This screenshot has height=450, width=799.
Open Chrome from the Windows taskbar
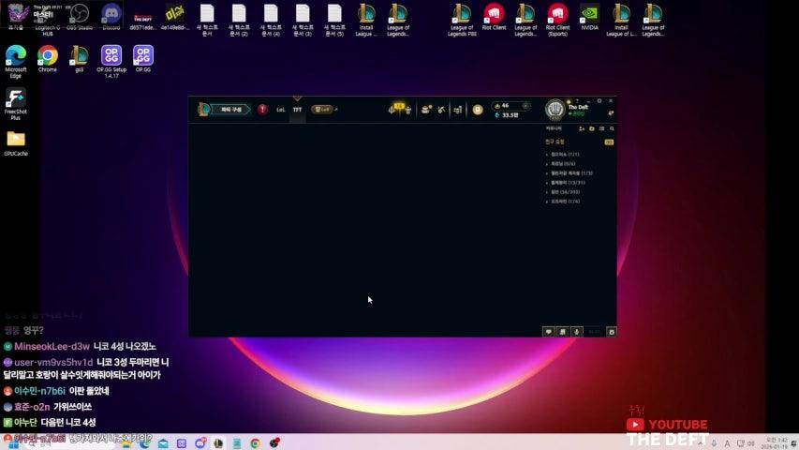tap(255, 443)
